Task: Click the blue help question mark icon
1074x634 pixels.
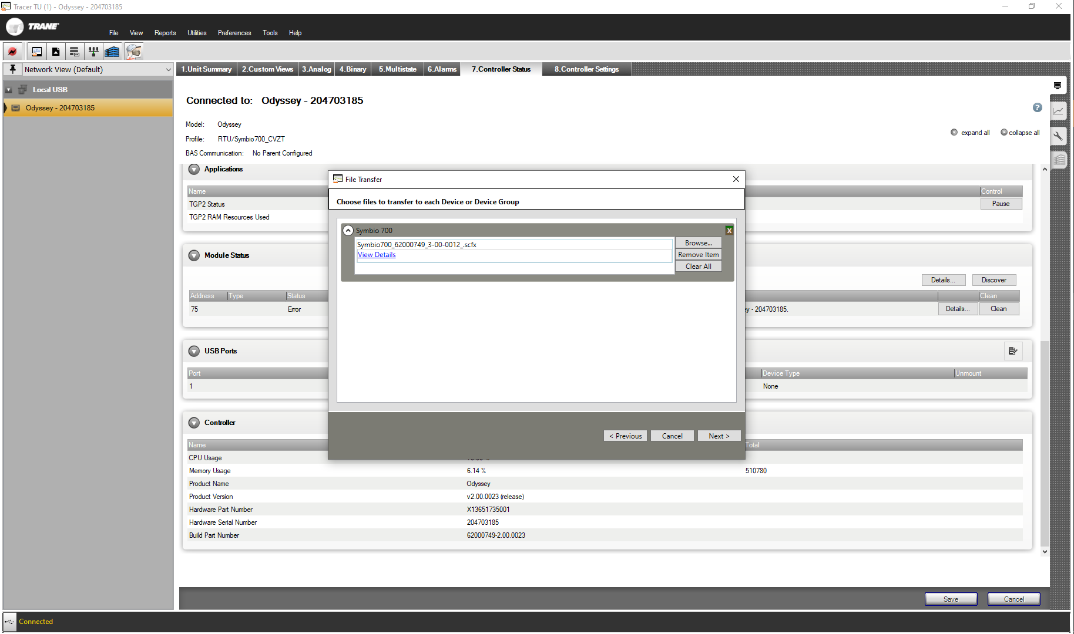Action: [x=1038, y=107]
